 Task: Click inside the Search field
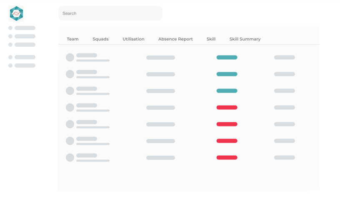coord(110,13)
